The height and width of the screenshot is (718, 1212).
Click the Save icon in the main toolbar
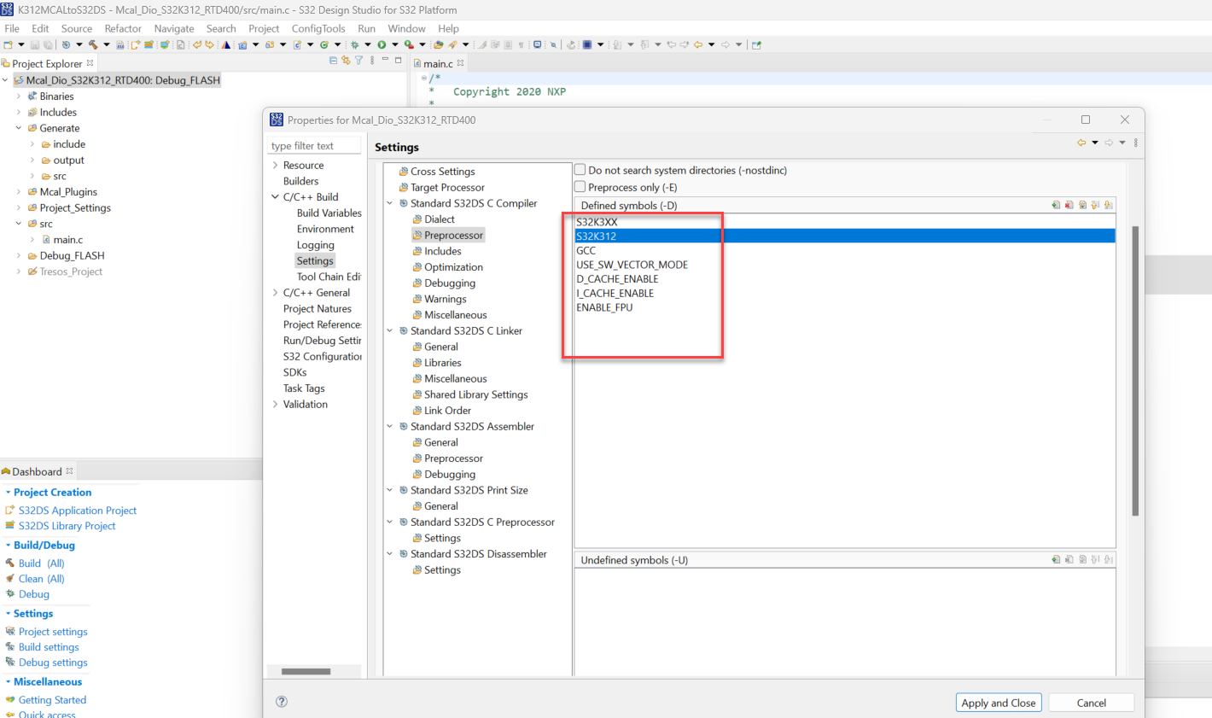click(34, 45)
